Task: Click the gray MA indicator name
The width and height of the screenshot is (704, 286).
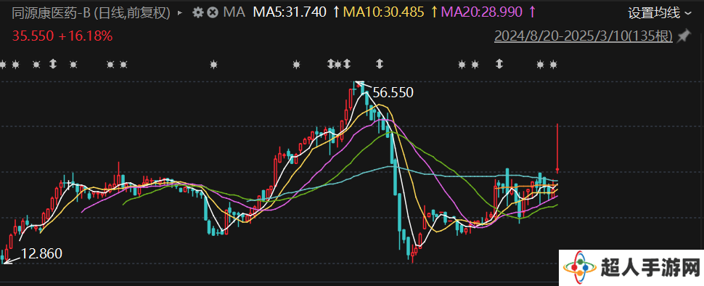Action: tap(234, 12)
